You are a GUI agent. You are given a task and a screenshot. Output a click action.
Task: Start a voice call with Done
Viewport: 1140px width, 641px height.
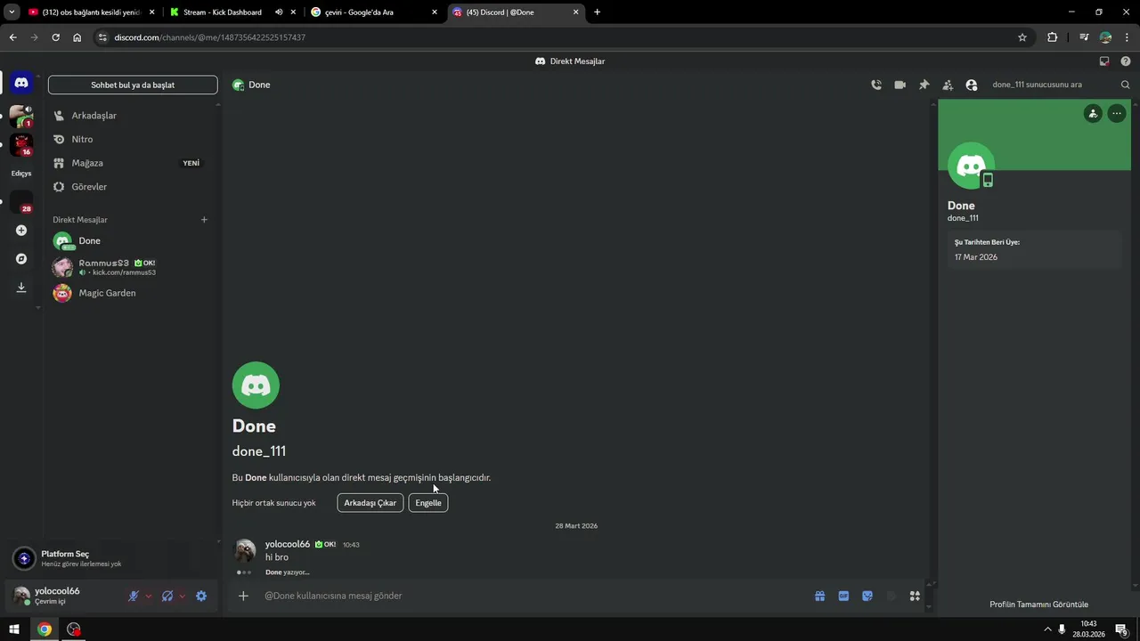pyautogui.click(x=876, y=85)
